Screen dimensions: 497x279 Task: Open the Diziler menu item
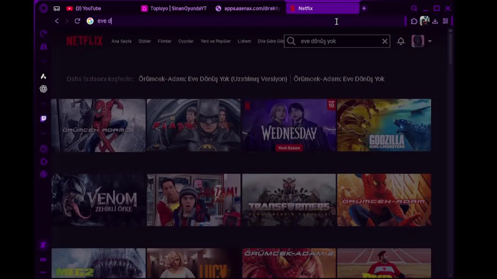[x=145, y=41]
